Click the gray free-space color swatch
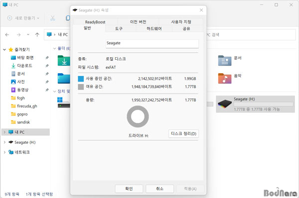This screenshot has width=299, height=198. pyautogui.click(x=81, y=87)
